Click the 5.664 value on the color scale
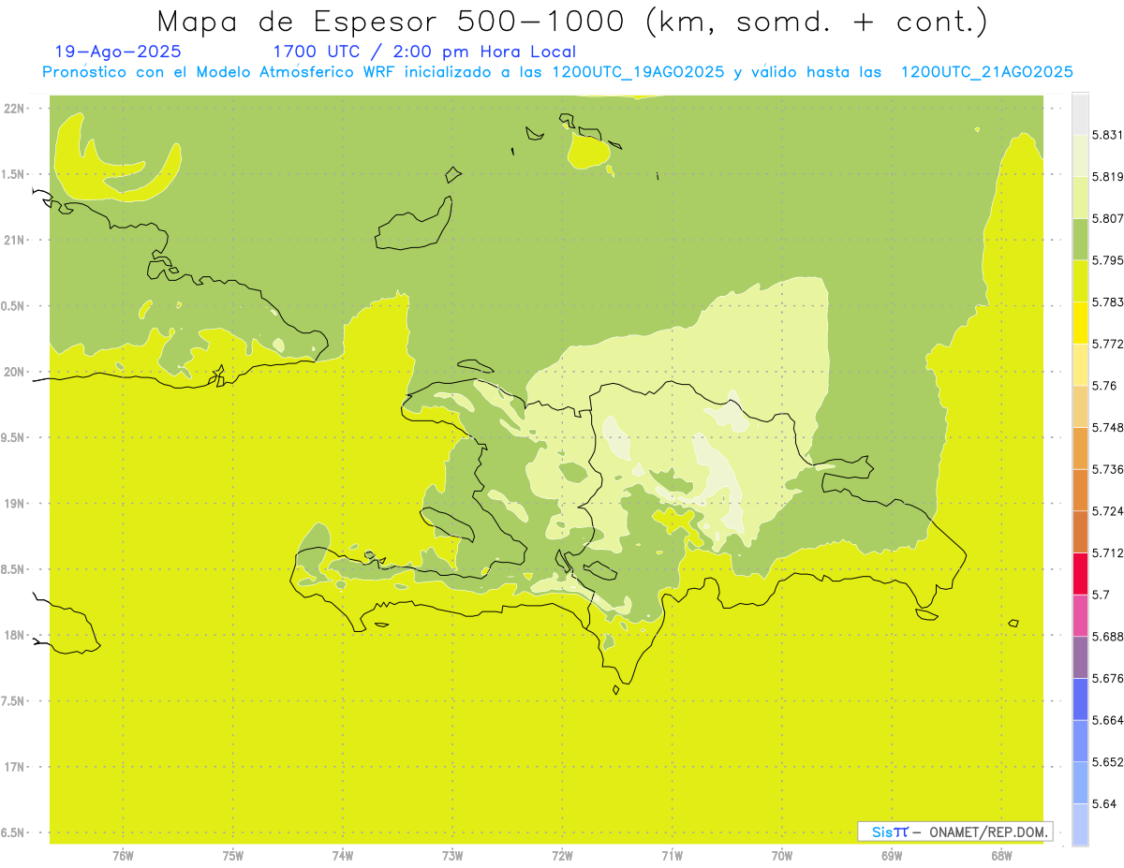This screenshot has width=1124, height=868. pyautogui.click(x=1108, y=720)
